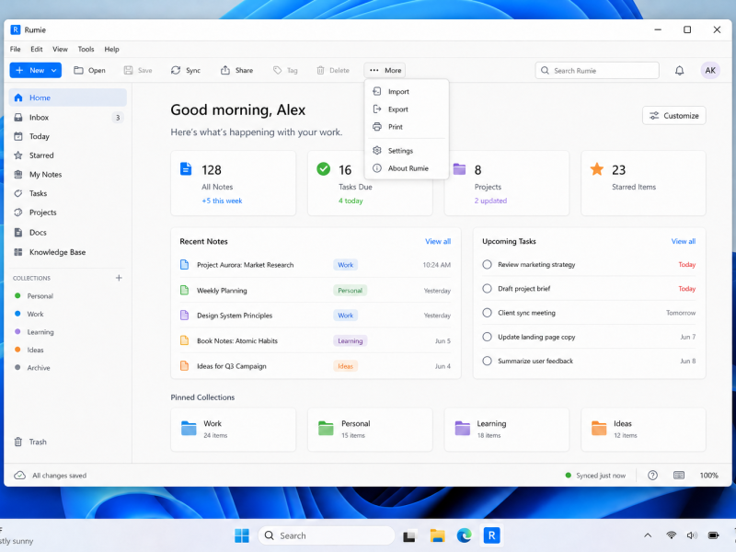Click the Delete trash toolbar button
Image resolution: width=736 pixels, height=552 pixels.
coord(333,71)
